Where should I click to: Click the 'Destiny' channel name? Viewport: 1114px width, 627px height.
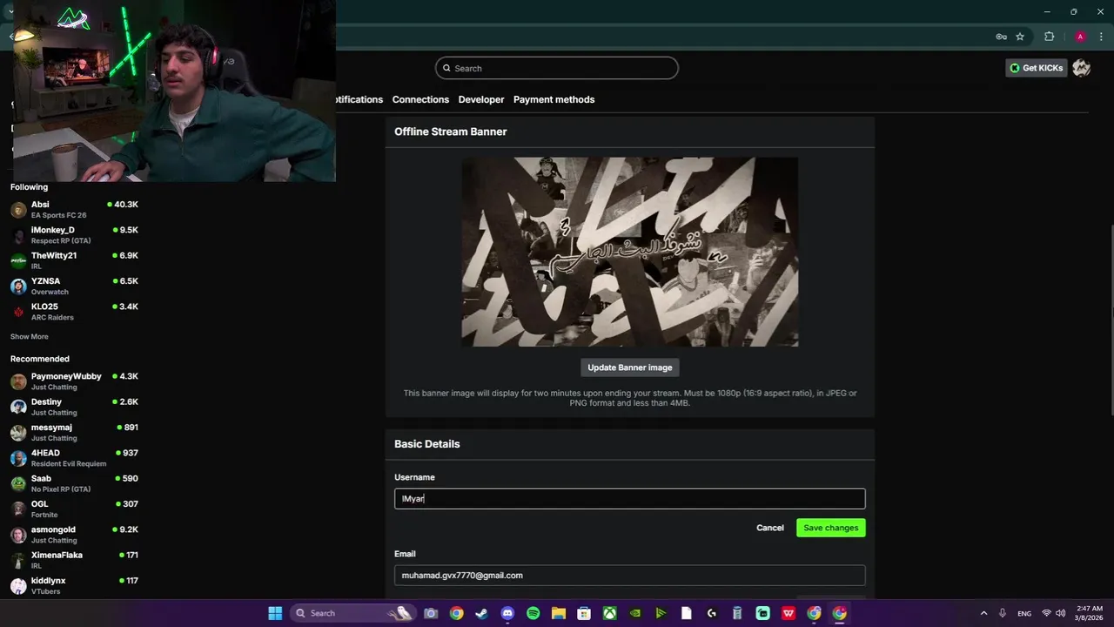click(x=46, y=401)
